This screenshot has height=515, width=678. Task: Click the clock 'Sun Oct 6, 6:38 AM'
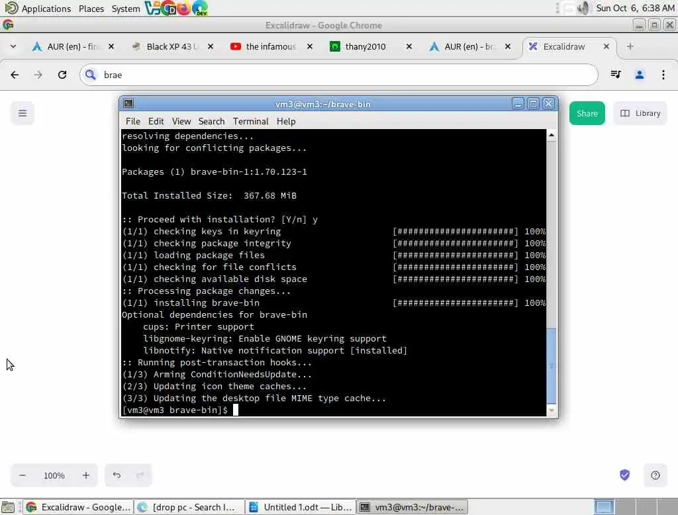(635, 8)
